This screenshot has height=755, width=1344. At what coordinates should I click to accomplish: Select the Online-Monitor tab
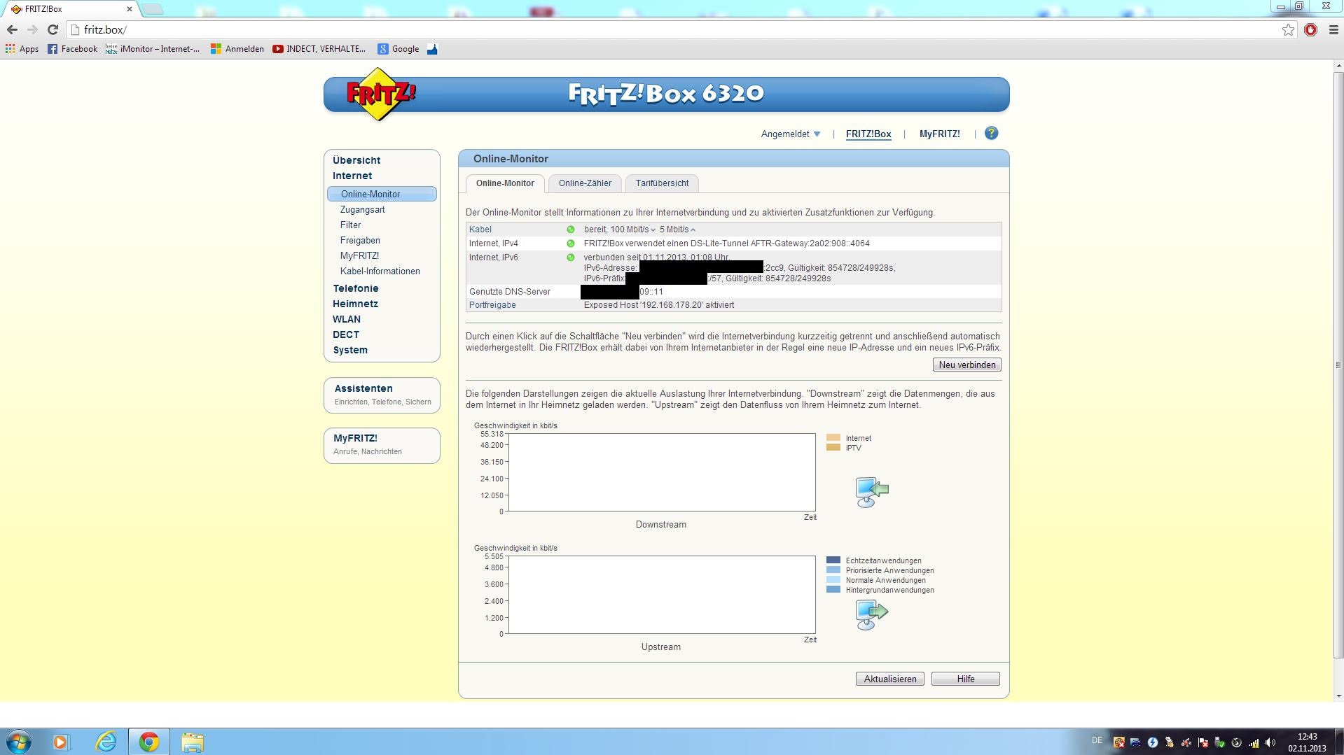[x=505, y=183]
